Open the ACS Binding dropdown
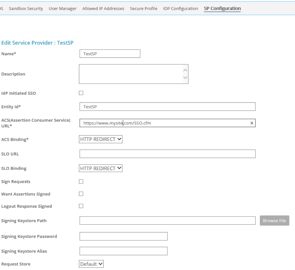 [x=101, y=139]
